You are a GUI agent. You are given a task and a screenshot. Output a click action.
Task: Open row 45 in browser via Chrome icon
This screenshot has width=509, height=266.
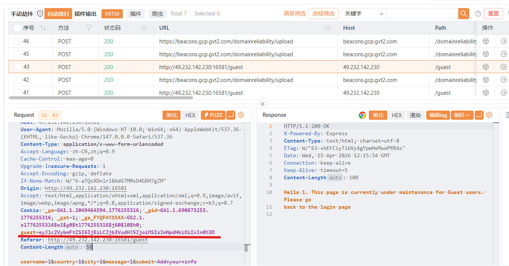(486, 54)
